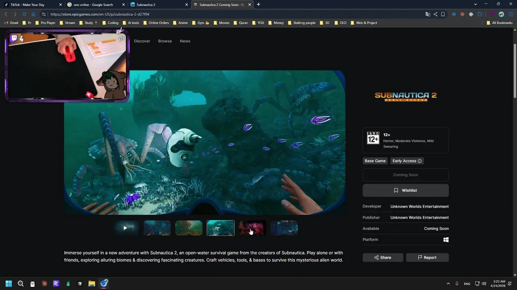Close the TikTok tab
The height and width of the screenshot is (290, 517).
[x=60, y=4]
